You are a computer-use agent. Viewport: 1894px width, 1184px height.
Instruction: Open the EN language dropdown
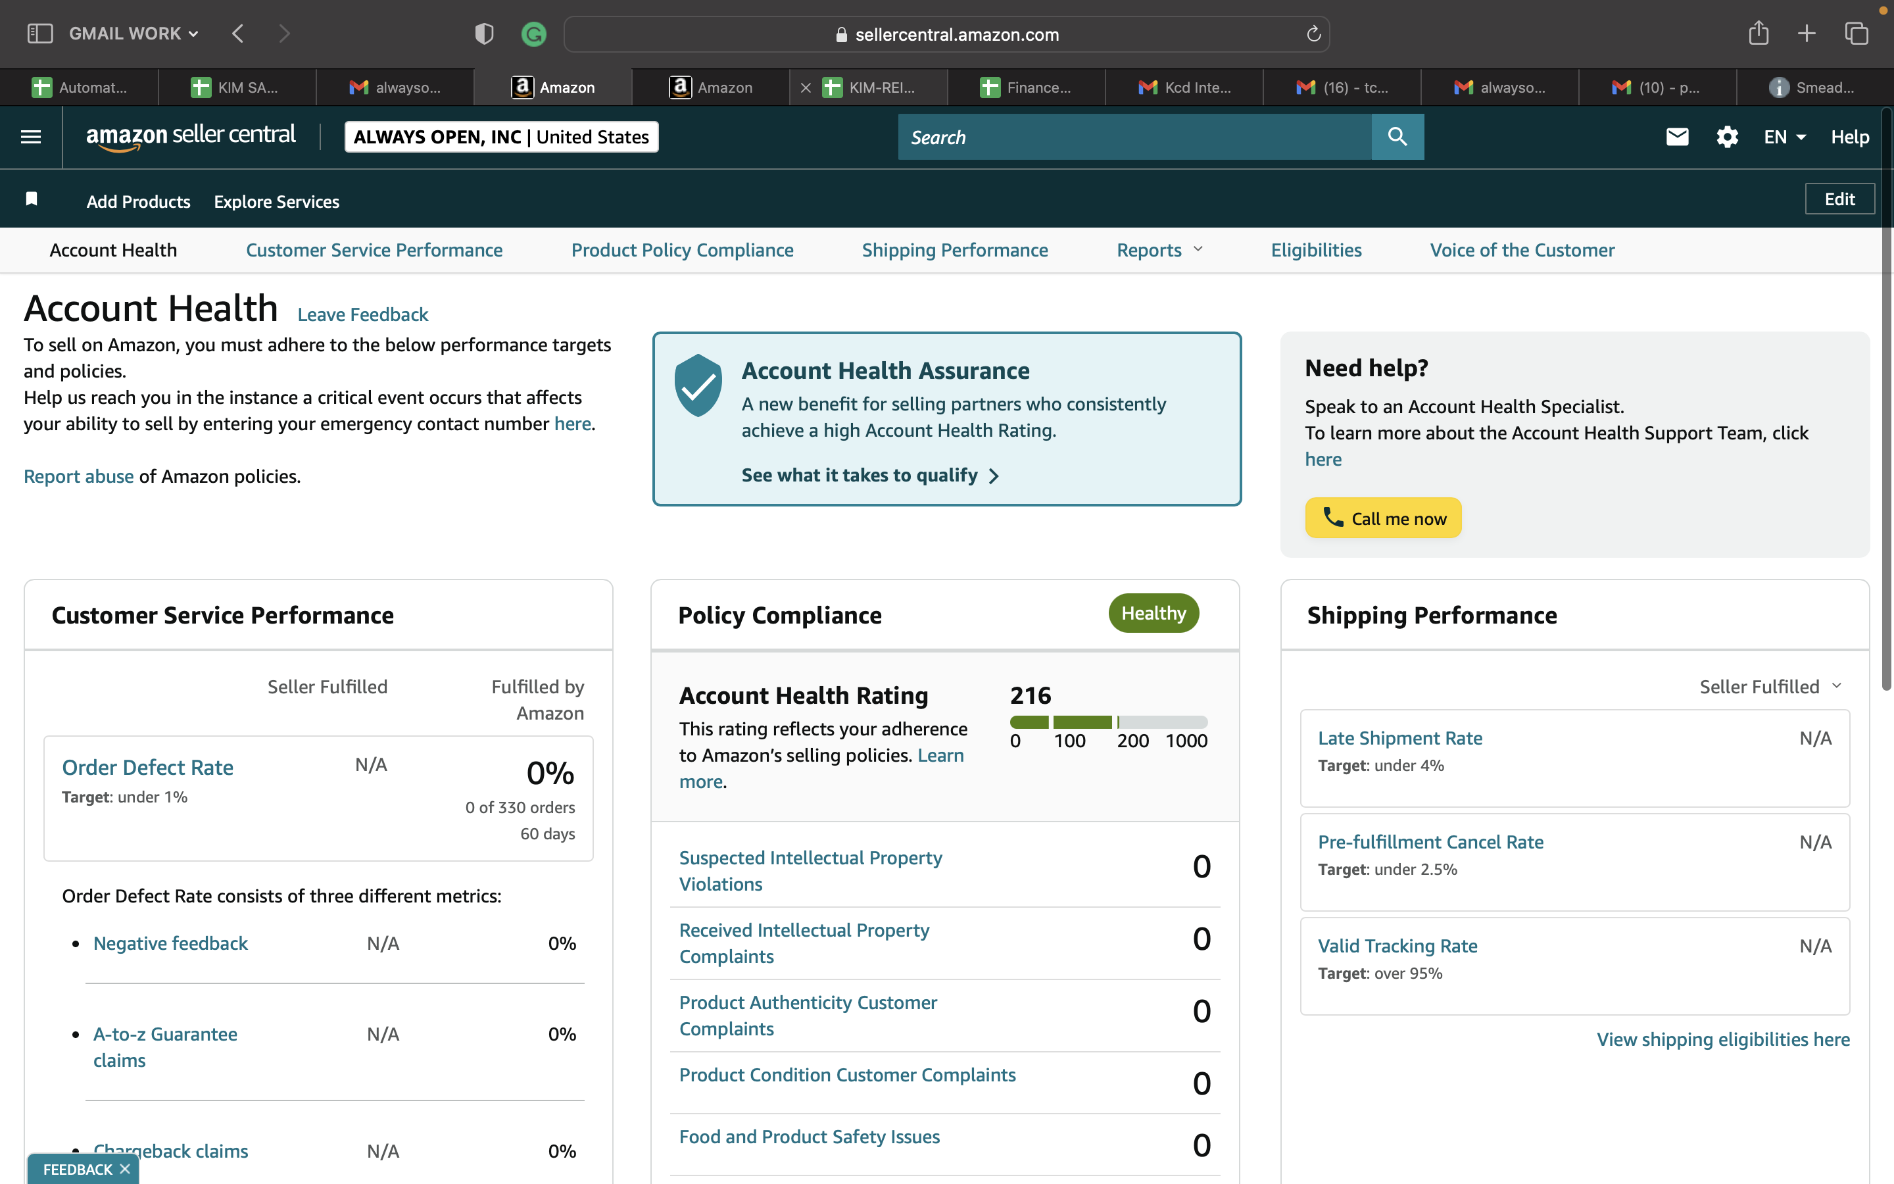[1785, 137]
